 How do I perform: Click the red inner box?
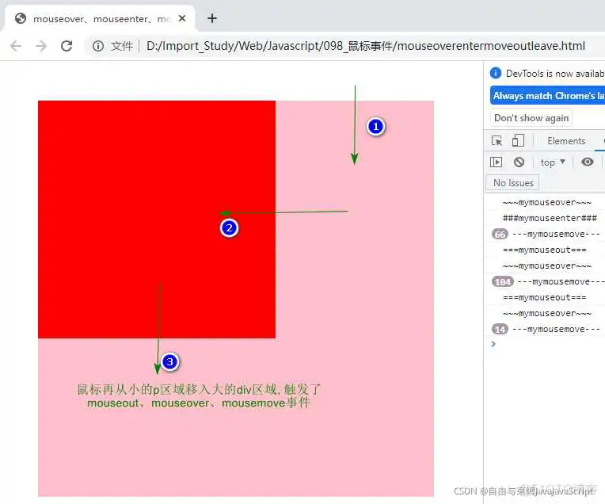pos(157,220)
